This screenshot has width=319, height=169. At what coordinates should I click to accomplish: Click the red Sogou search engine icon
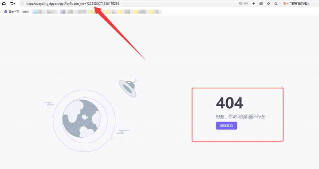coord(285,4)
